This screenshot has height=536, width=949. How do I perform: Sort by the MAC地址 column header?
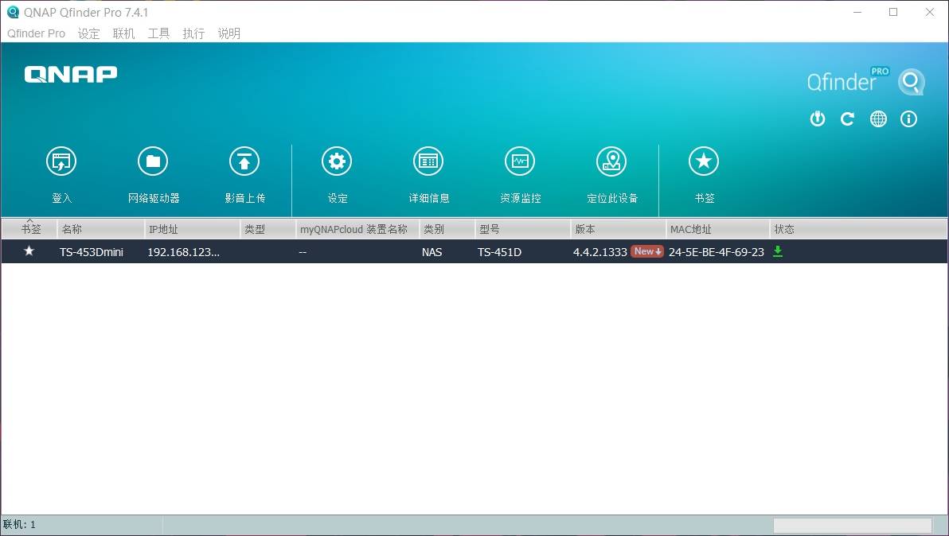[717, 229]
